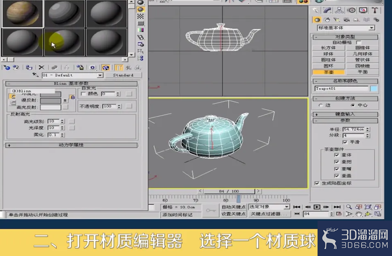392x256 pixels.
Task: Collapse the 名称和颜色 rollout
Action: pyautogui.click(x=345, y=81)
